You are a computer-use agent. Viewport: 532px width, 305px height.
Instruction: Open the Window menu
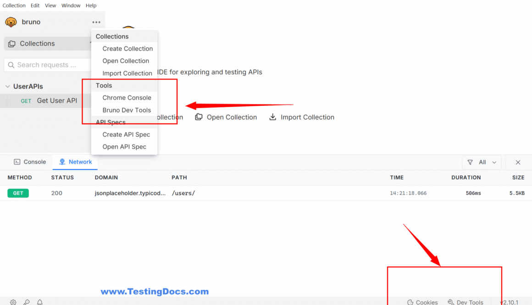click(x=71, y=6)
